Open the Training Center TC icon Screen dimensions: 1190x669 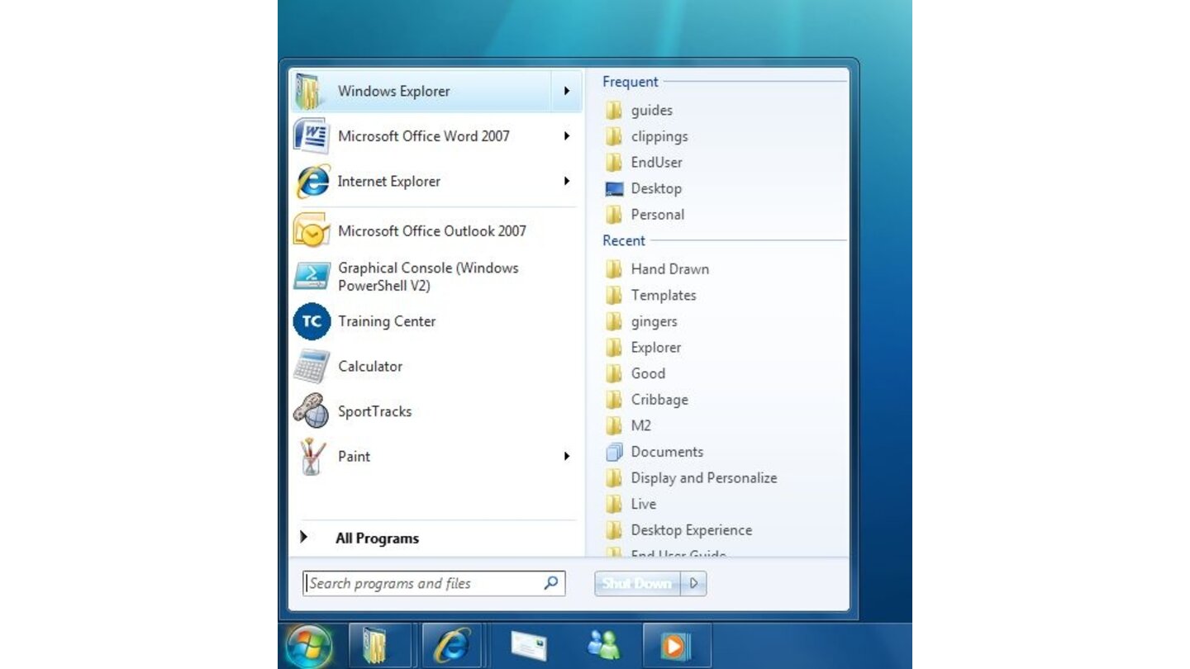tap(312, 321)
